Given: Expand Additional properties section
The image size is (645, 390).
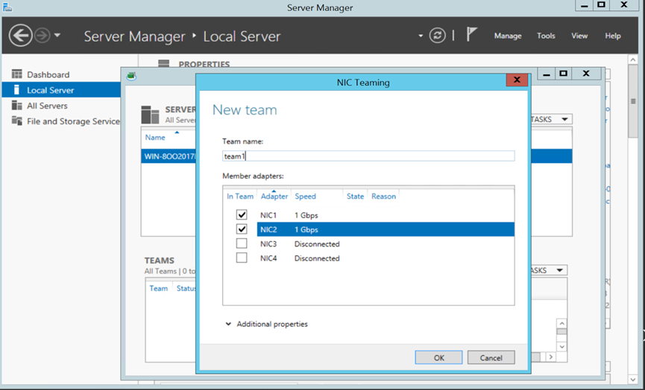Looking at the screenshot, I should pos(266,324).
